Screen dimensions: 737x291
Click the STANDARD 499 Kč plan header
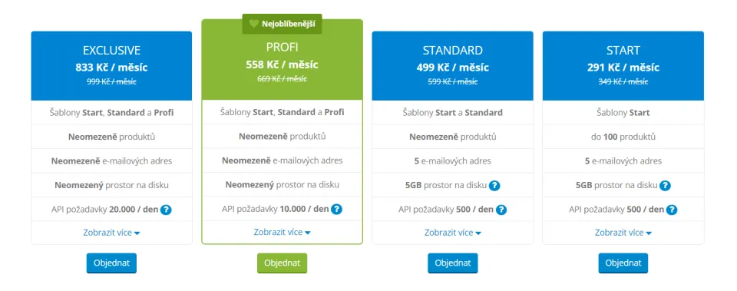(453, 66)
